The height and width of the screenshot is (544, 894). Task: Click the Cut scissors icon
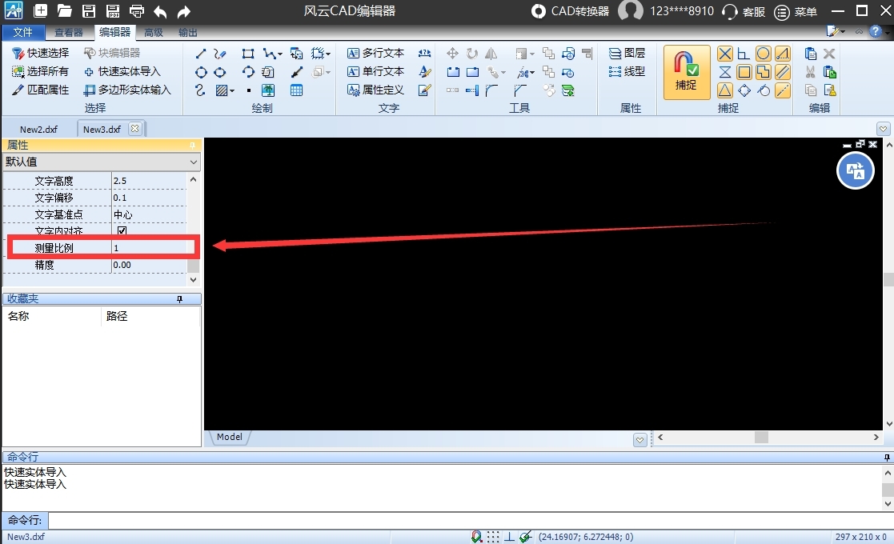point(810,72)
